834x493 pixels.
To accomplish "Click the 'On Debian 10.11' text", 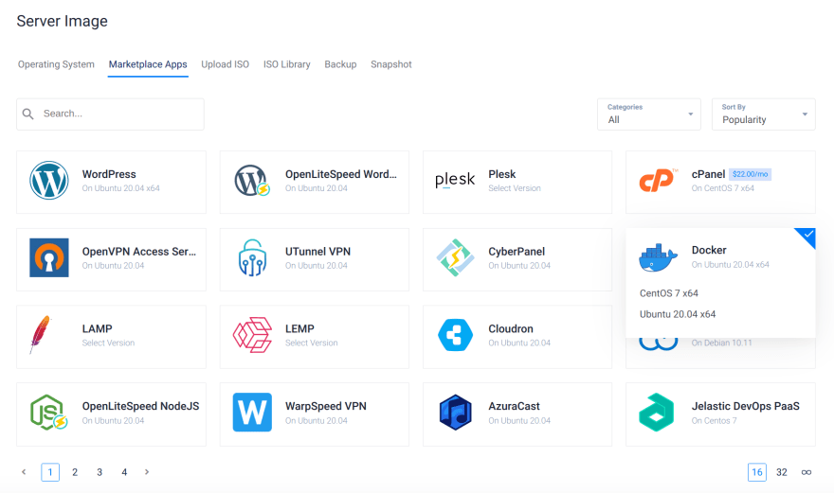I will (721, 343).
